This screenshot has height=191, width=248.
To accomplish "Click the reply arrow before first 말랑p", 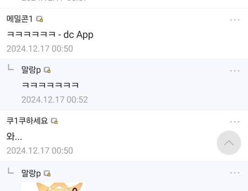I will pyautogui.click(x=11, y=67).
